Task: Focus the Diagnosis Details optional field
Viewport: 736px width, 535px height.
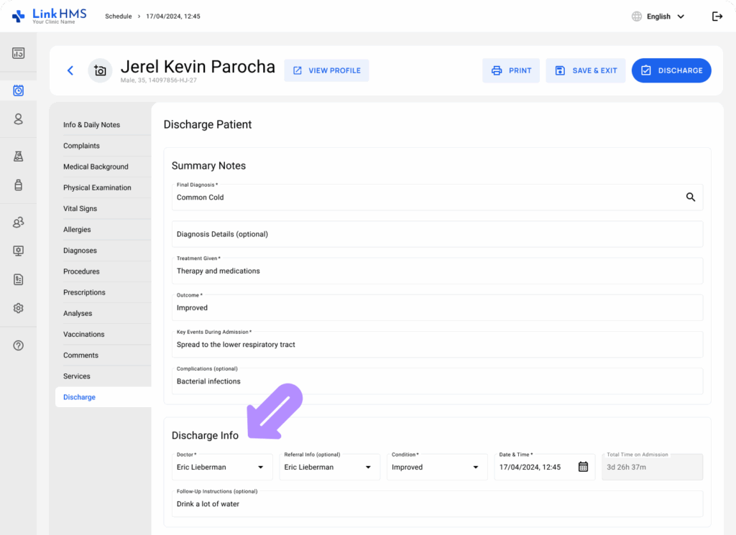Action: [x=437, y=234]
